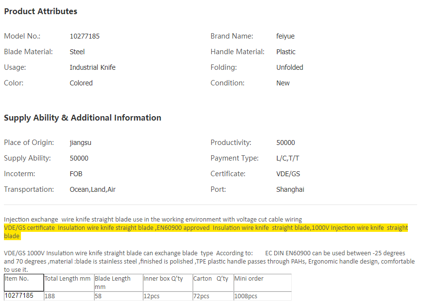Click the Incoterm value FOB
The height and width of the screenshot is (307, 422).
coord(77,174)
